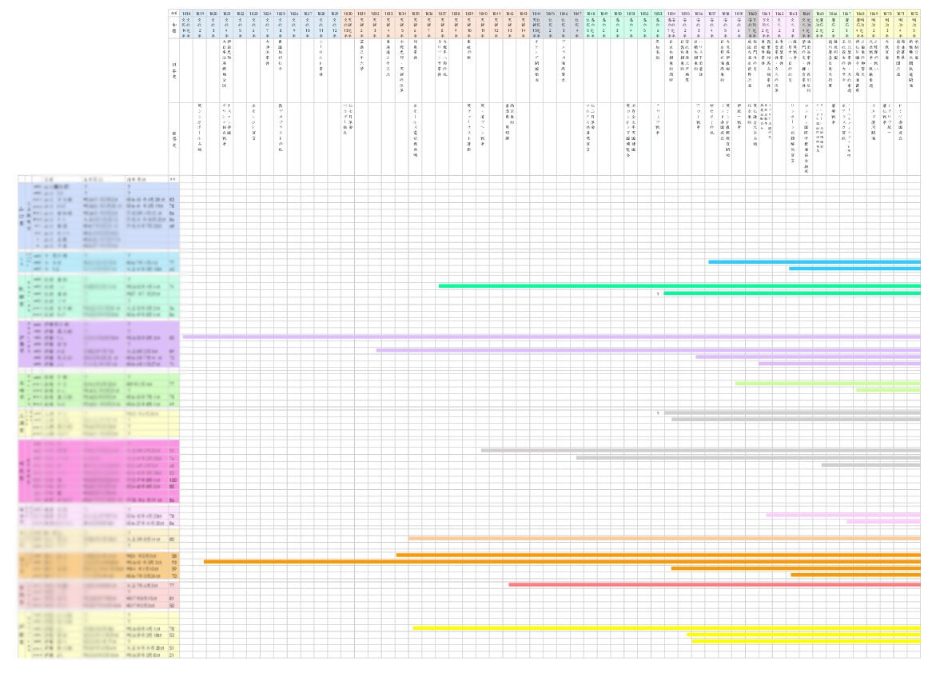Click the モンロー宣言 world history cell
952x673 pixels.
click(x=253, y=139)
